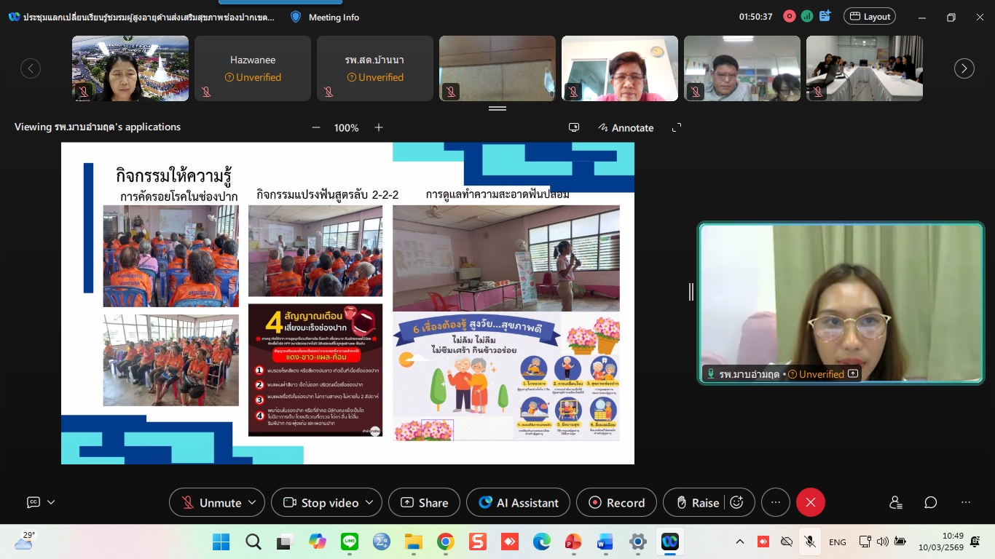Image resolution: width=995 pixels, height=559 pixels.
Task: Open closed captions options dropdown arrow
Action: point(51,502)
